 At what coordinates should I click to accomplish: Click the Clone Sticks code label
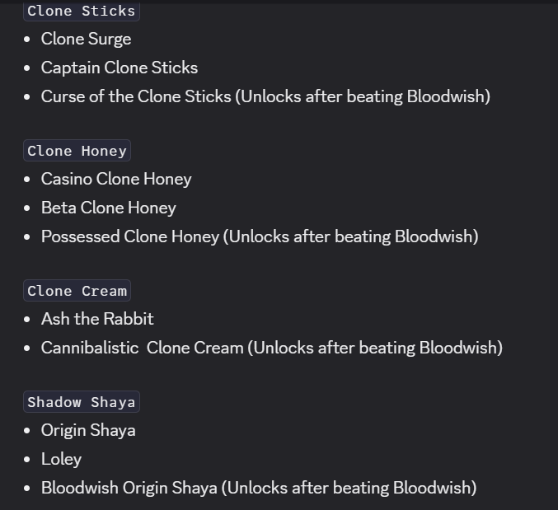pyautogui.click(x=81, y=11)
